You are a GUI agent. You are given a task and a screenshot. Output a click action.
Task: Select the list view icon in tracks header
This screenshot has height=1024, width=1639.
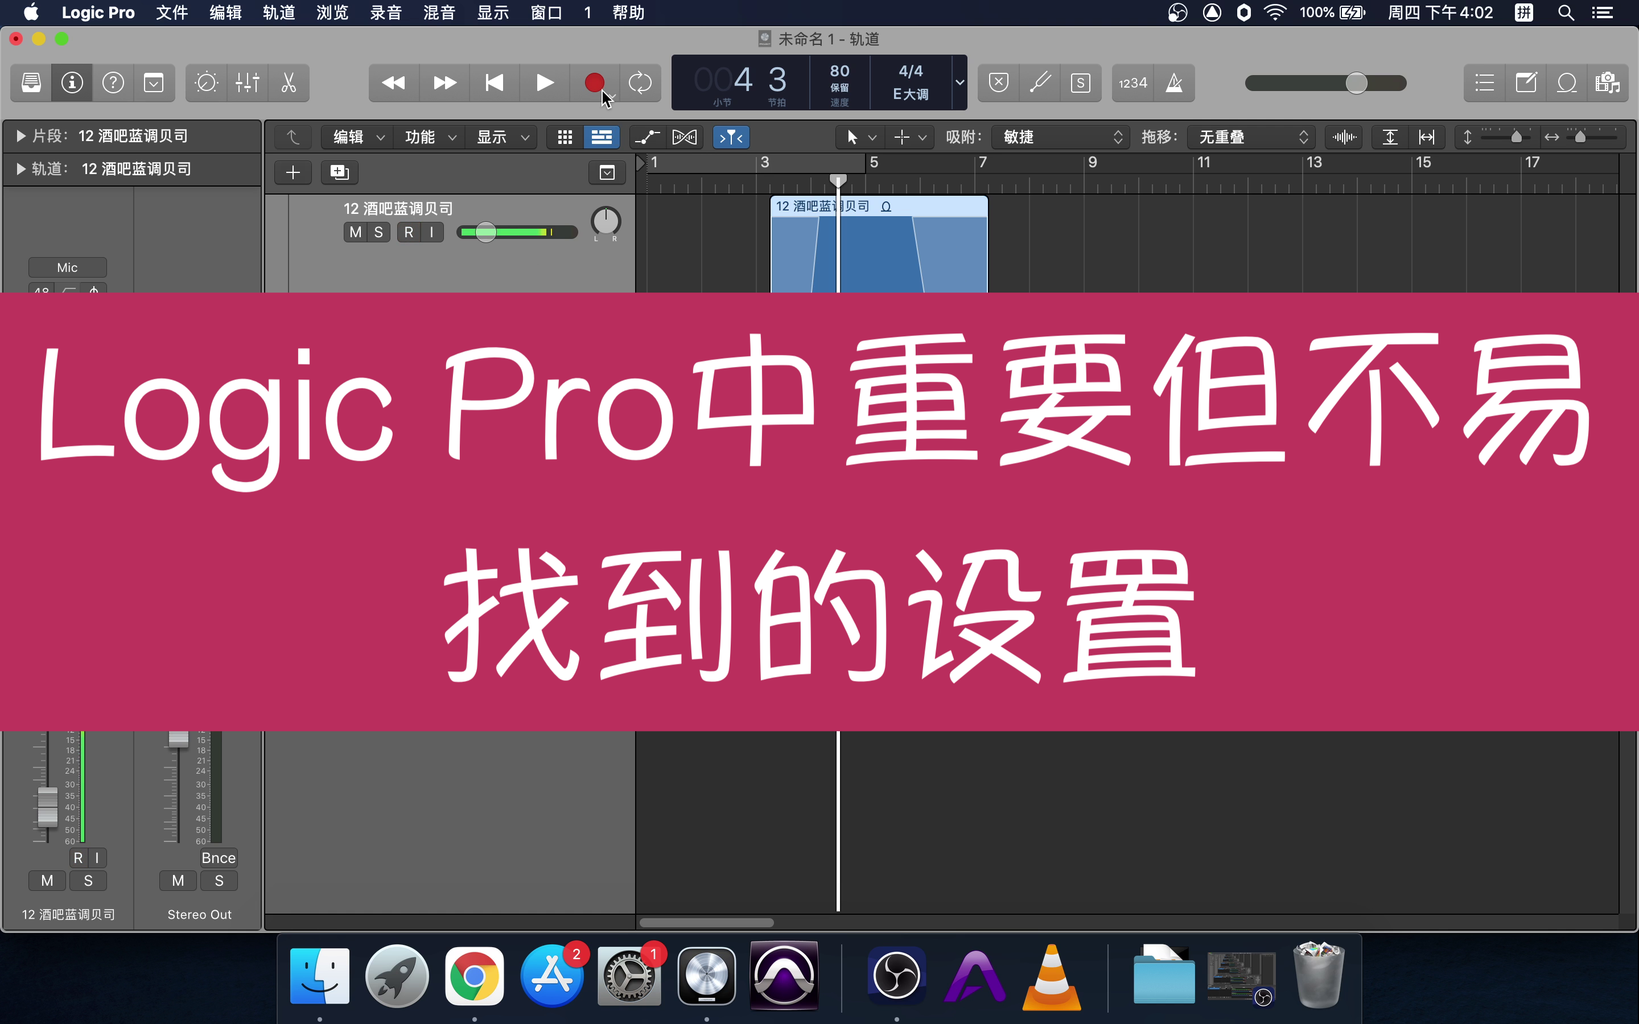click(602, 137)
